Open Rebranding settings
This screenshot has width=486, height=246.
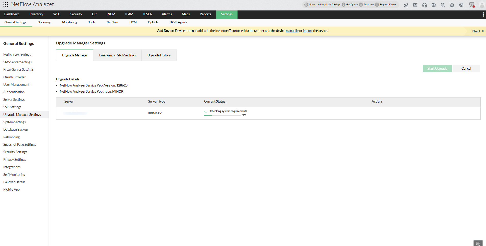coord(11,137)
